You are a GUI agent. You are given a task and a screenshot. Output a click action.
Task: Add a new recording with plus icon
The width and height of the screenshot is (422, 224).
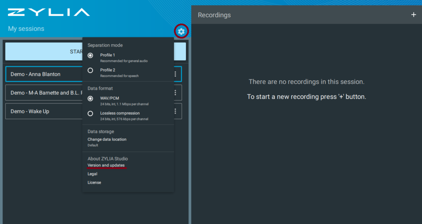pos(414,15)
